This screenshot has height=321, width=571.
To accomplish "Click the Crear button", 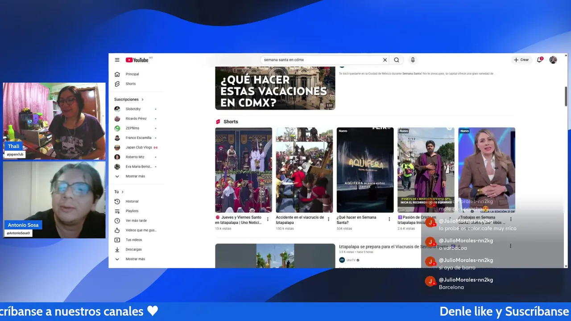I will click(521, 60).
